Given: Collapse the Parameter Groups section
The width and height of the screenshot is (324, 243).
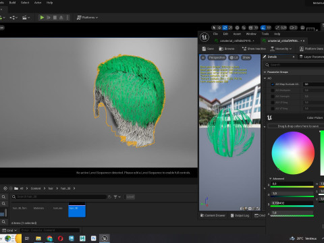Looking at the screenshot, I should pos(265,72).
